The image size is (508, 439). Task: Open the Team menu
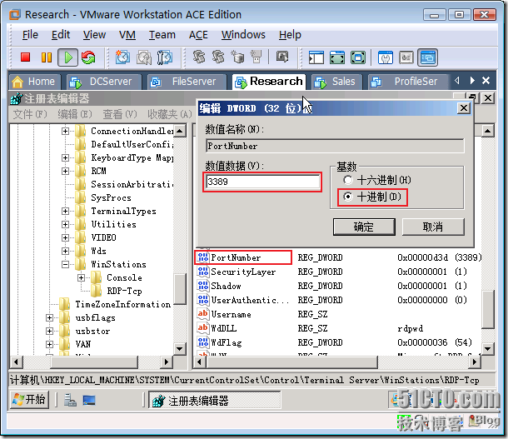[x=162, y=34]
